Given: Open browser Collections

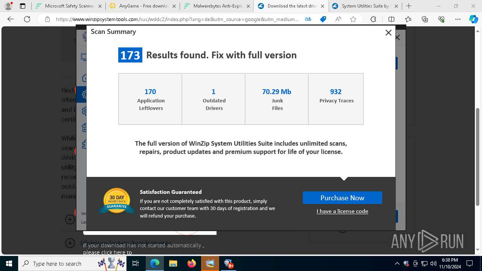Looking at the screenshot, I should (425, 19).
